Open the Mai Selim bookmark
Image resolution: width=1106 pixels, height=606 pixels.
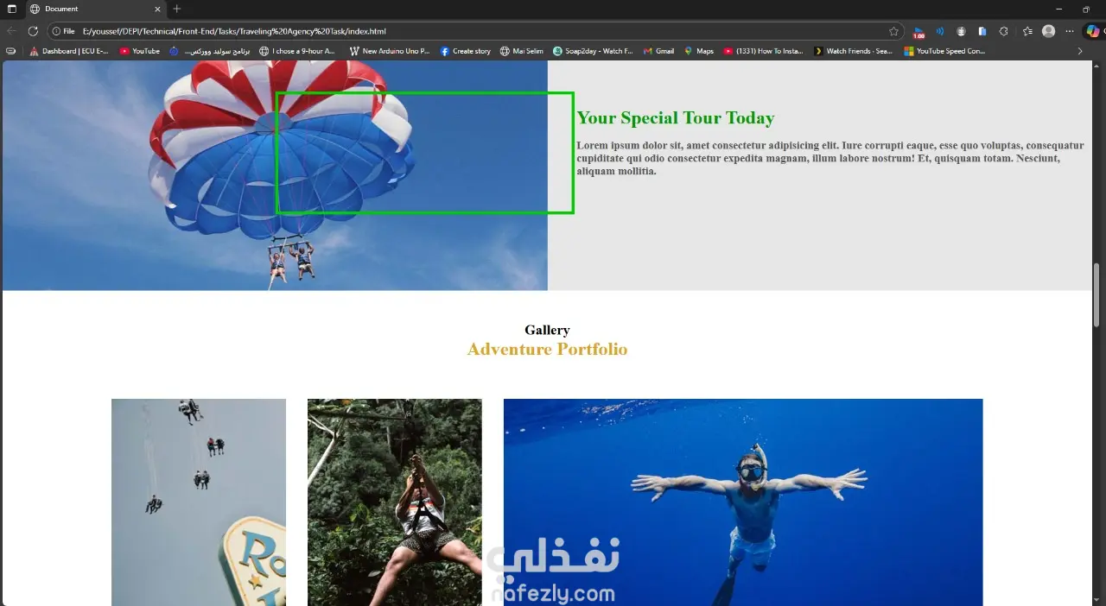[x=521, y=51]
